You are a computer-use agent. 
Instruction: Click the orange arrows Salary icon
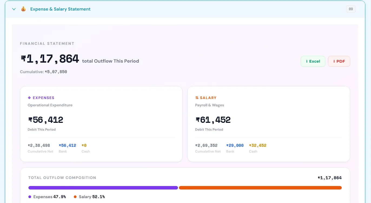pos(197,98)
